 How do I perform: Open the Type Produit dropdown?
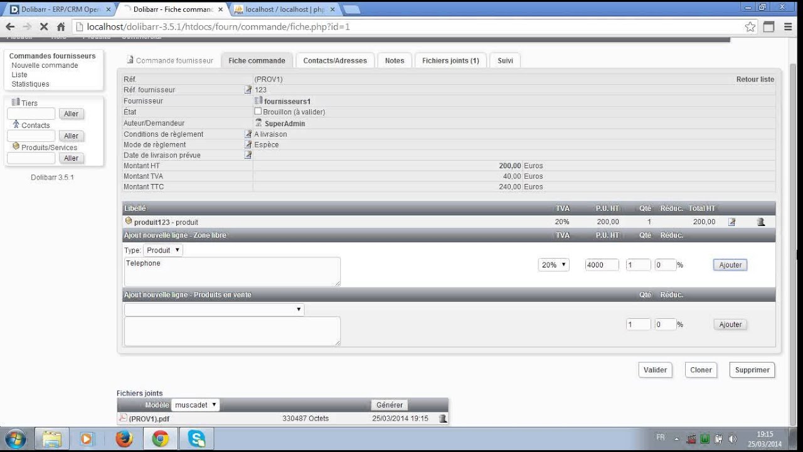point(163,250)
